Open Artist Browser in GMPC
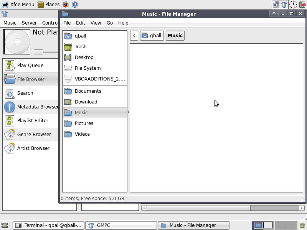The image size is (307, 230). [31, 148]
